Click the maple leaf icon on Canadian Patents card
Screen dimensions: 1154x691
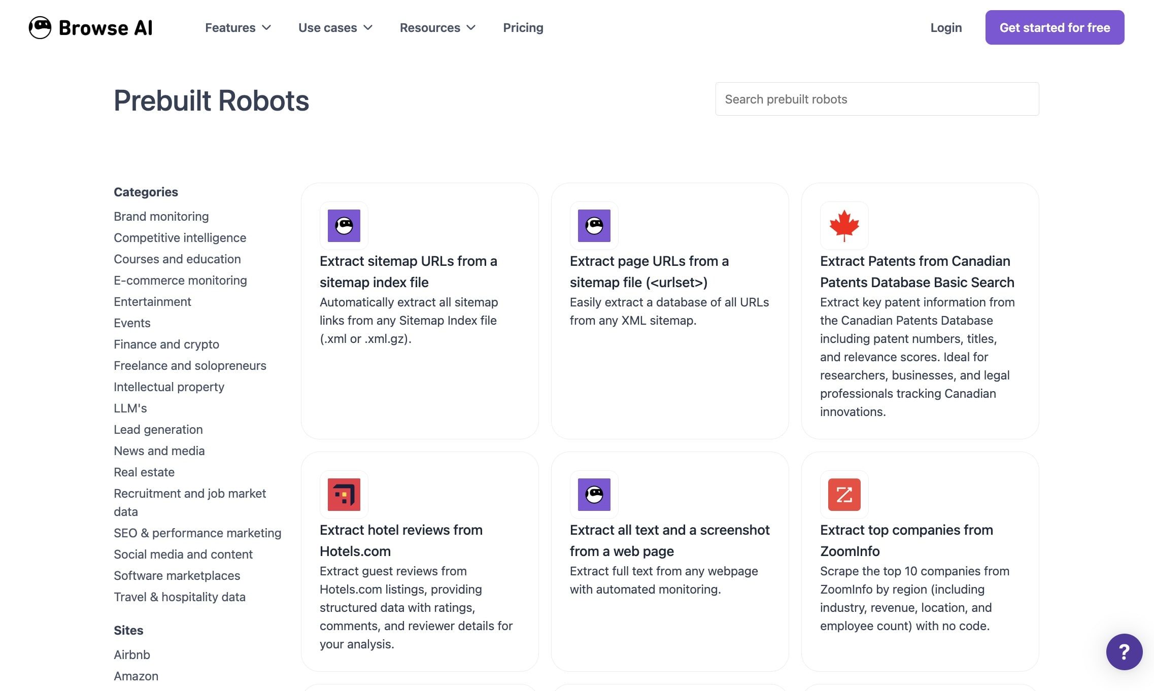tap(843, 226)
